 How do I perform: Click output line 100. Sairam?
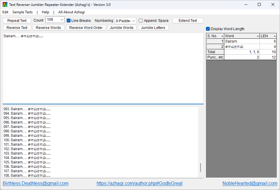[27, 140]
